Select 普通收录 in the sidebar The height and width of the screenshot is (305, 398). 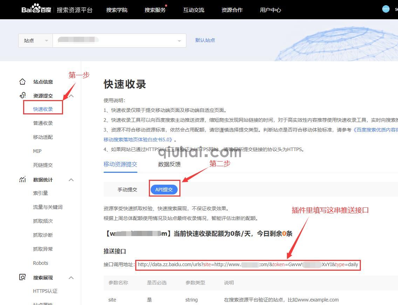click(x=43, y=123)
